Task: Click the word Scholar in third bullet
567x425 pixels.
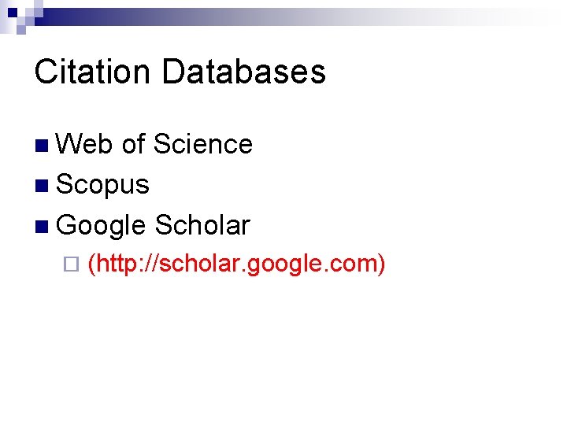Action: pos(202,226)
